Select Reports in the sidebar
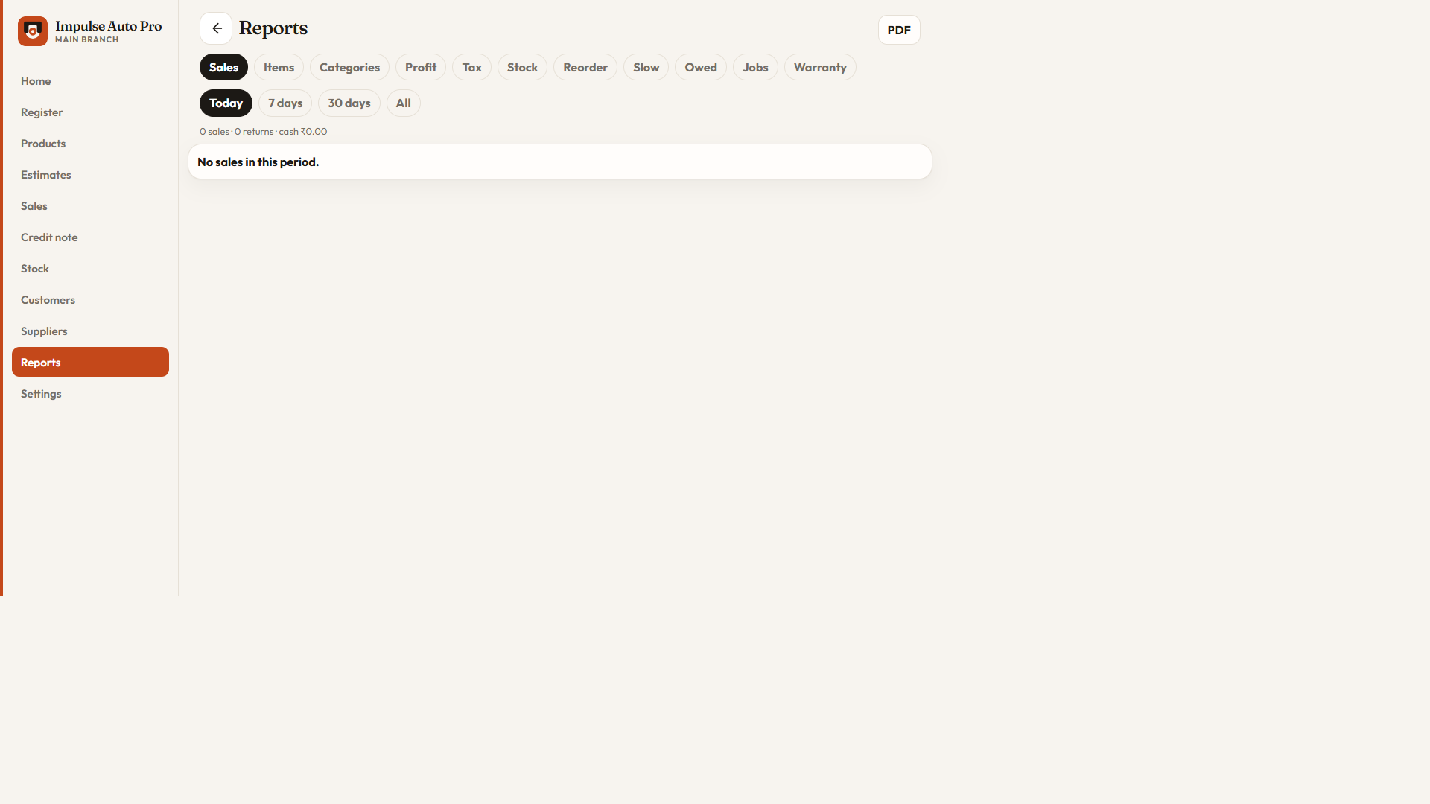This screenshot has width=1430, height=804. pyautogui.click(x=90, y=362)
